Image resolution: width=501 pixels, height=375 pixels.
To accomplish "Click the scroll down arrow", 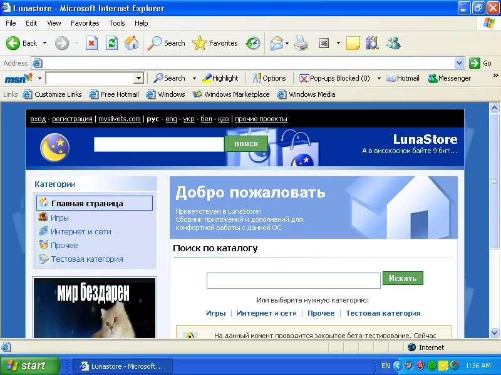I will click(494, 332).
